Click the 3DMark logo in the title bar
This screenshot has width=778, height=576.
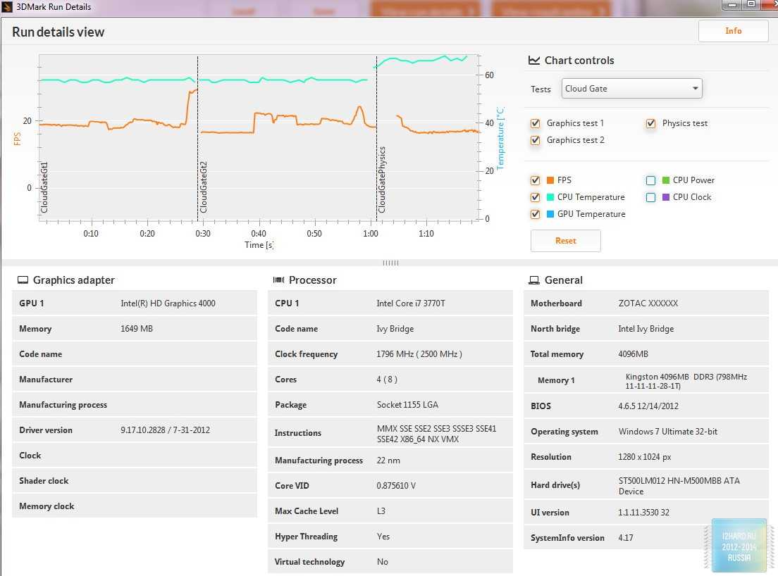point(7,7)
